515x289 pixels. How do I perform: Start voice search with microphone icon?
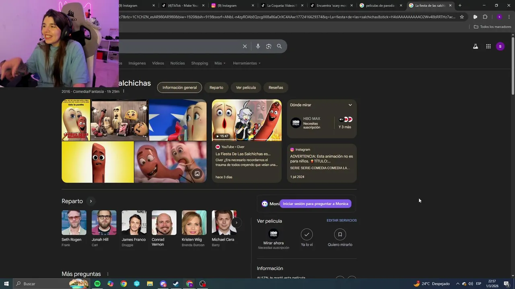(258, 46)
